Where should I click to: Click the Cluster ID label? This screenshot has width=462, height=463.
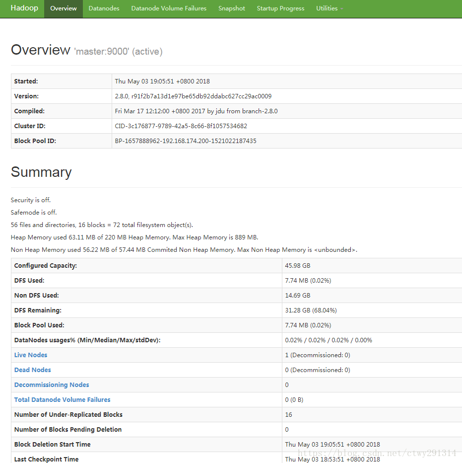(30, 126)
